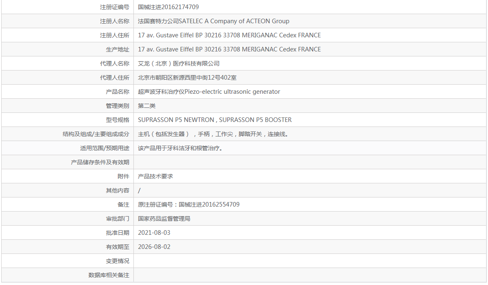Screen dimensions: 488x285
Task: Select the 注册人名称 label
Action: tap(115, 21)
